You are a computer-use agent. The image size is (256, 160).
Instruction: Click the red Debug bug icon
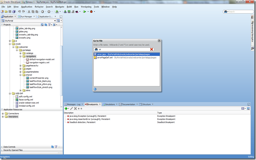[x=91, y=12]
